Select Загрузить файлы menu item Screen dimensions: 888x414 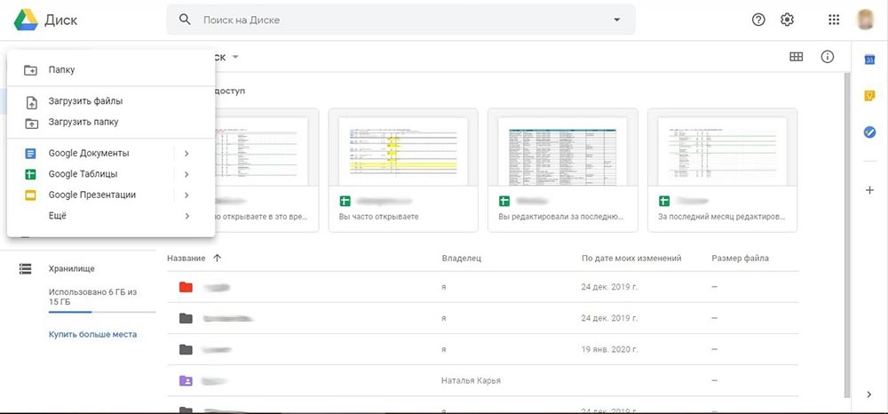click(85, 101)
